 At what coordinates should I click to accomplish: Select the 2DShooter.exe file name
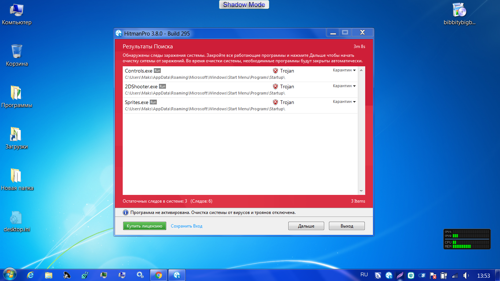pyautogui.click(x=141, y=86)
